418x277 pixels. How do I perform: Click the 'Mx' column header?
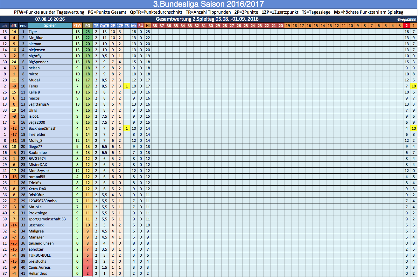pos(134,25)
